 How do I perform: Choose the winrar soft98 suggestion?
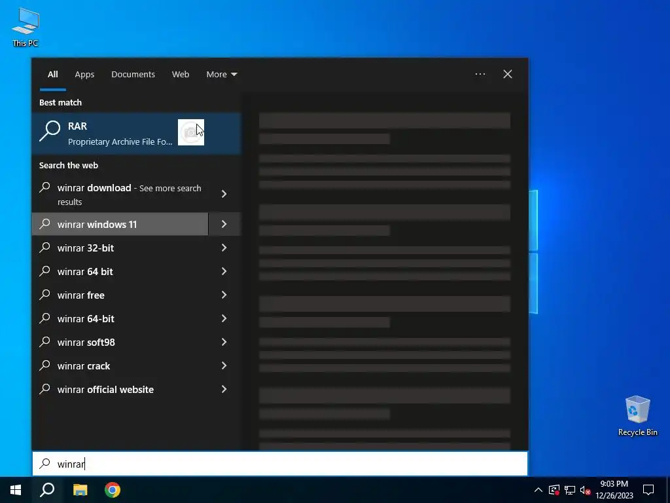click(120, 342)
